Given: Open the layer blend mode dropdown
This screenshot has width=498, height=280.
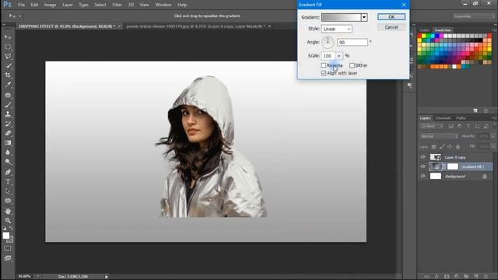Looking at the screenshot, I should tap(439, 136).
